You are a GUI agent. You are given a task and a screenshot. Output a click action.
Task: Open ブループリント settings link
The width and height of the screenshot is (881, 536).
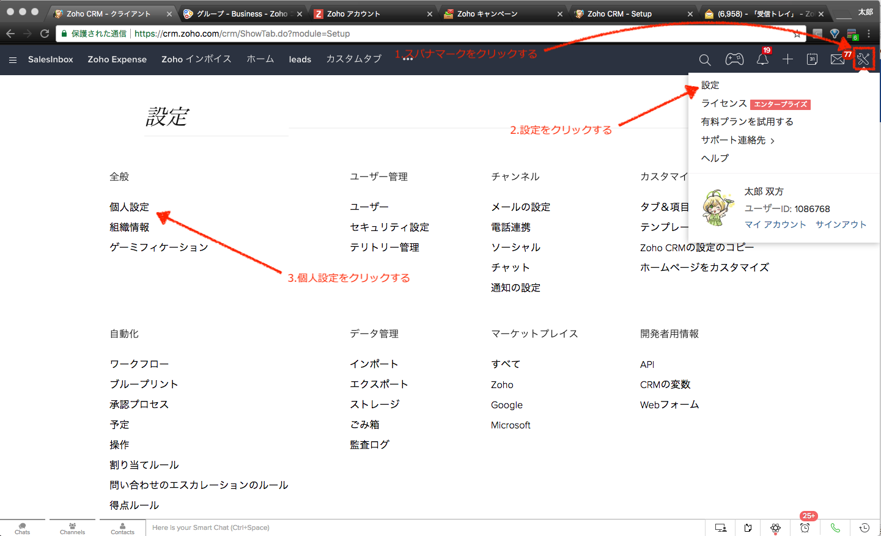coord(144,384)
